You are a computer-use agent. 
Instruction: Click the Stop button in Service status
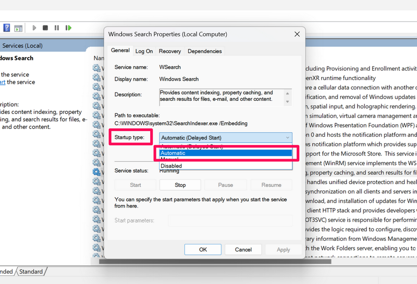click(180, 185)
